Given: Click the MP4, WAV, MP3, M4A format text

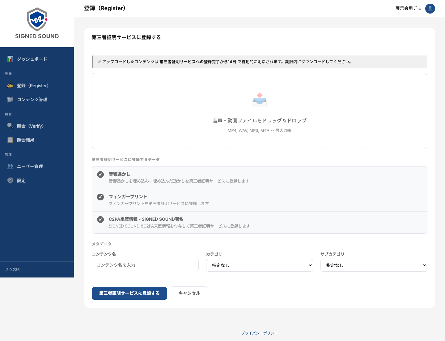Looking at the screenshot, I should pos(260,130).
